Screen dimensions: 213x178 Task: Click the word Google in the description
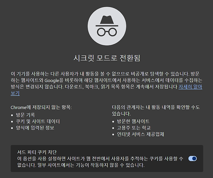(52, 80)
